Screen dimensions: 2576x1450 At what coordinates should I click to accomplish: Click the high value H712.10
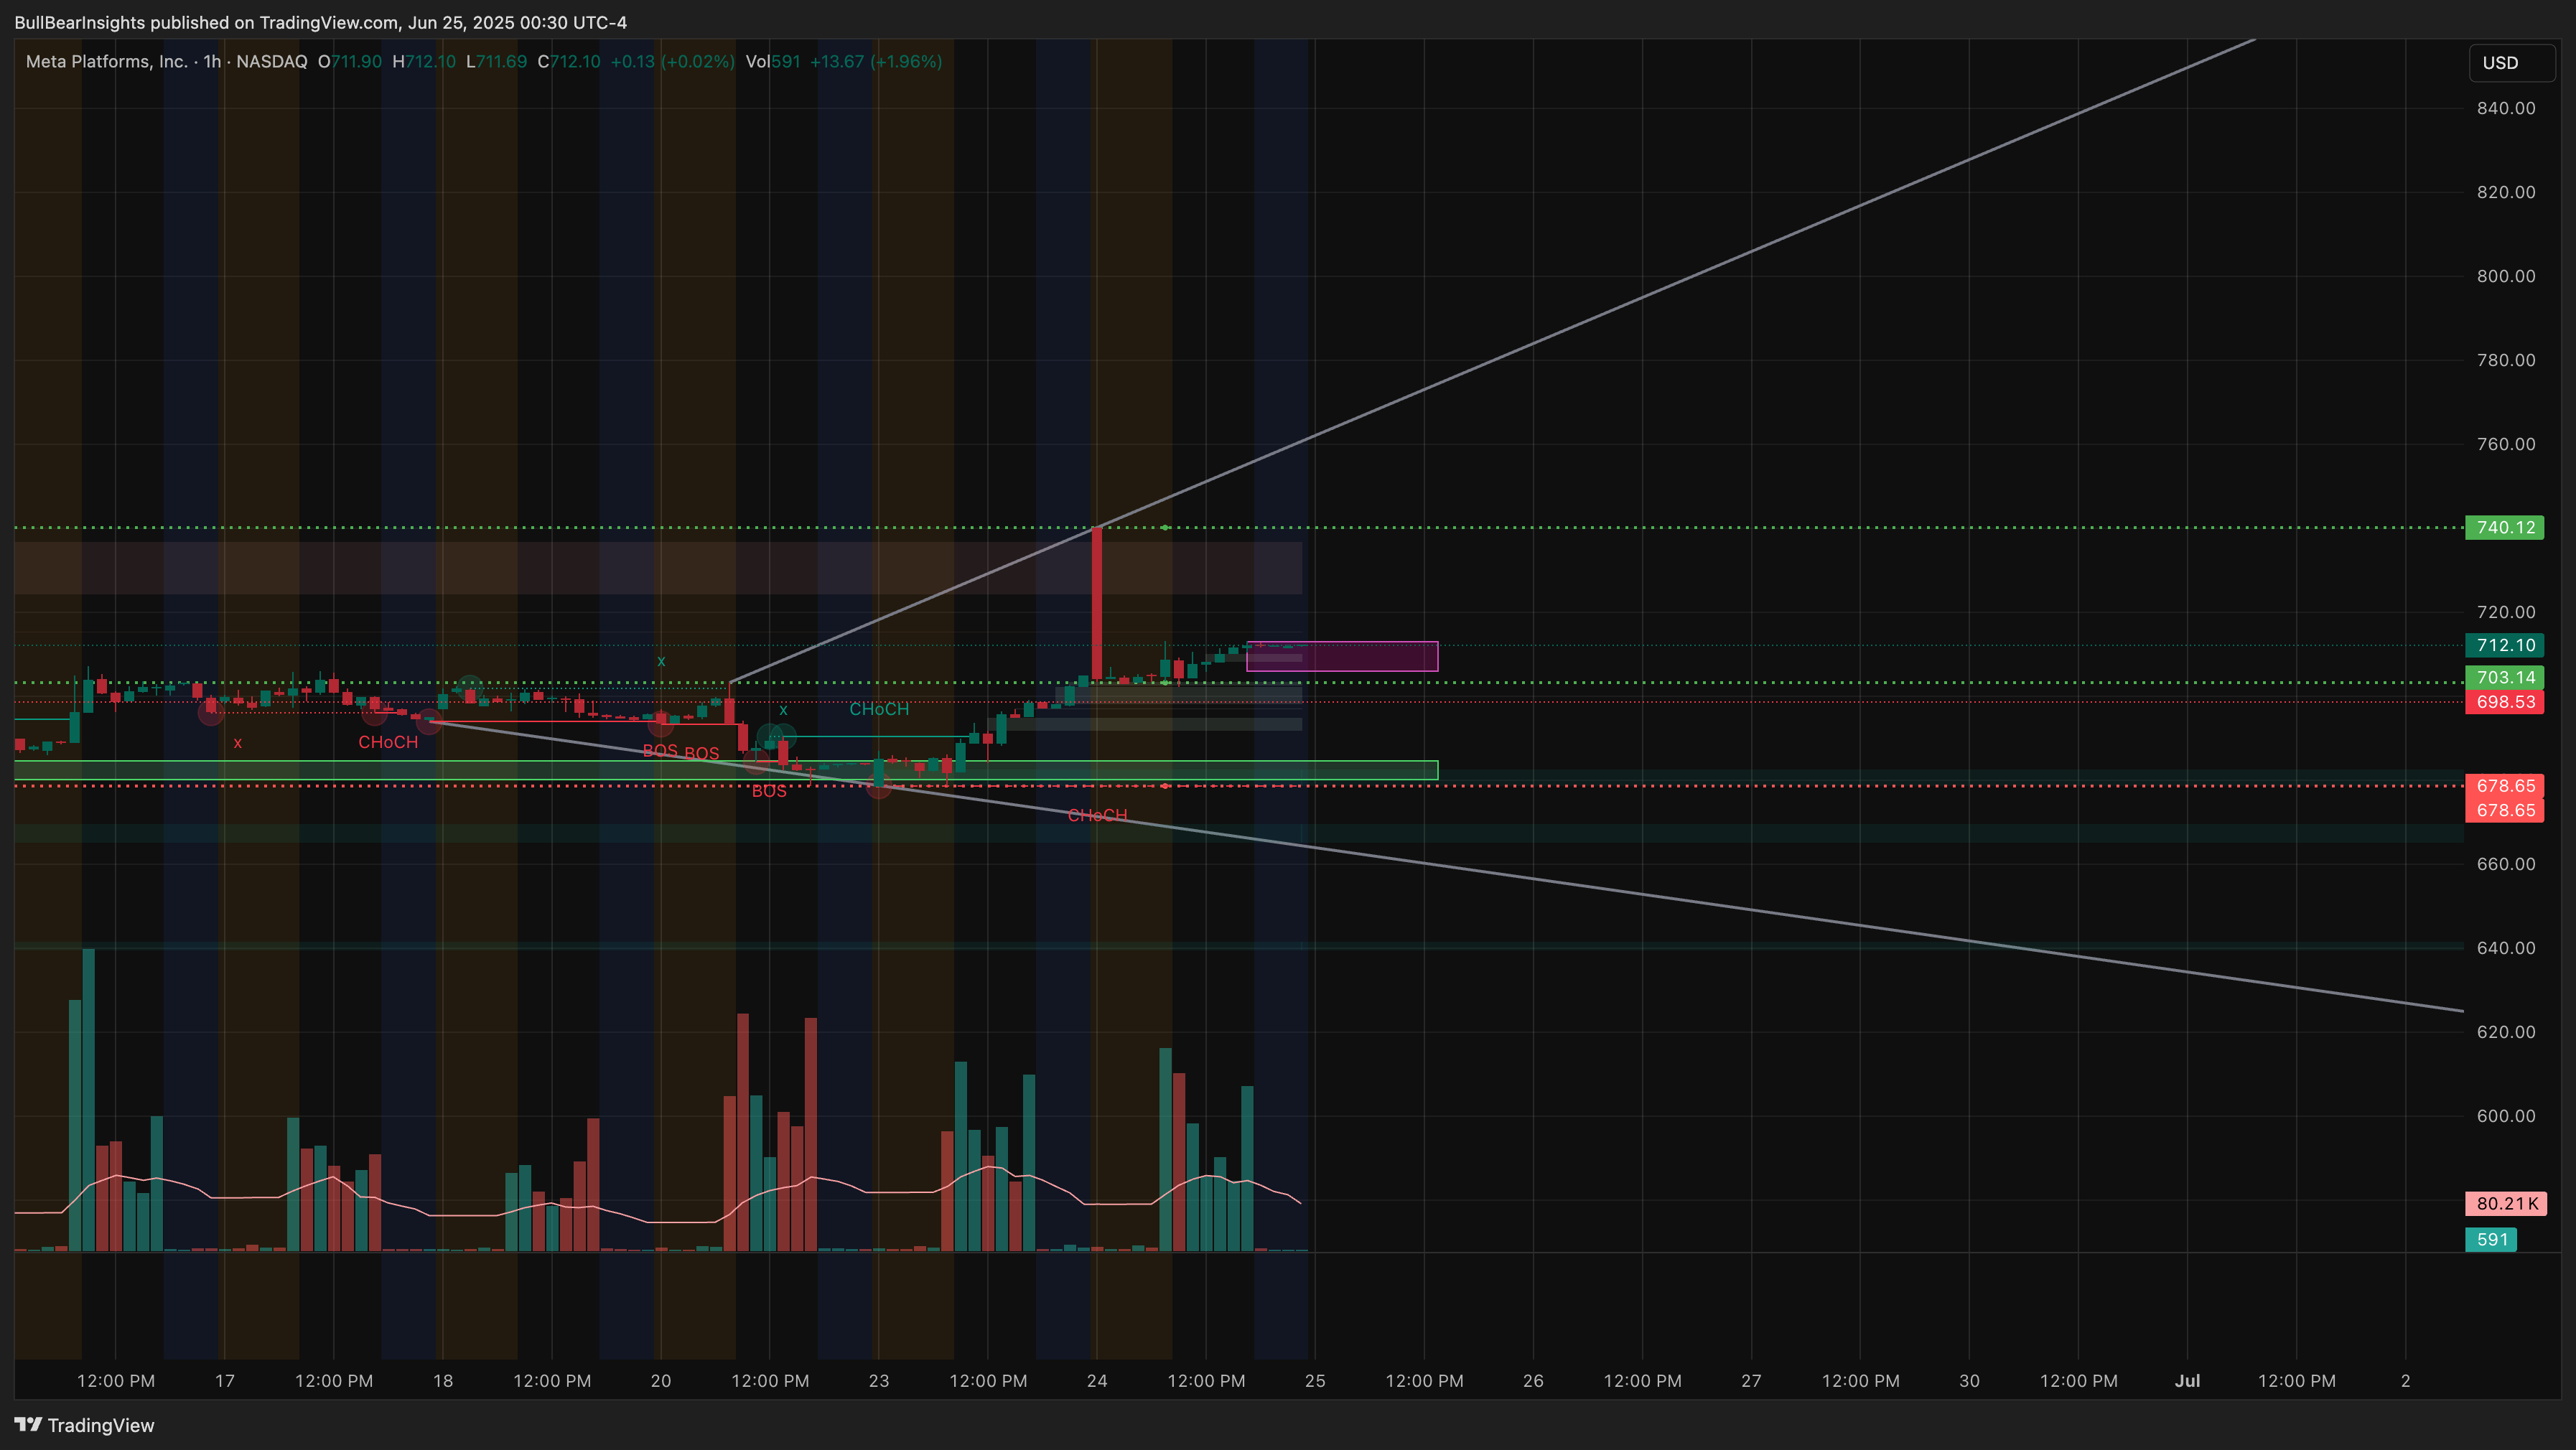[x=424, y=61]
